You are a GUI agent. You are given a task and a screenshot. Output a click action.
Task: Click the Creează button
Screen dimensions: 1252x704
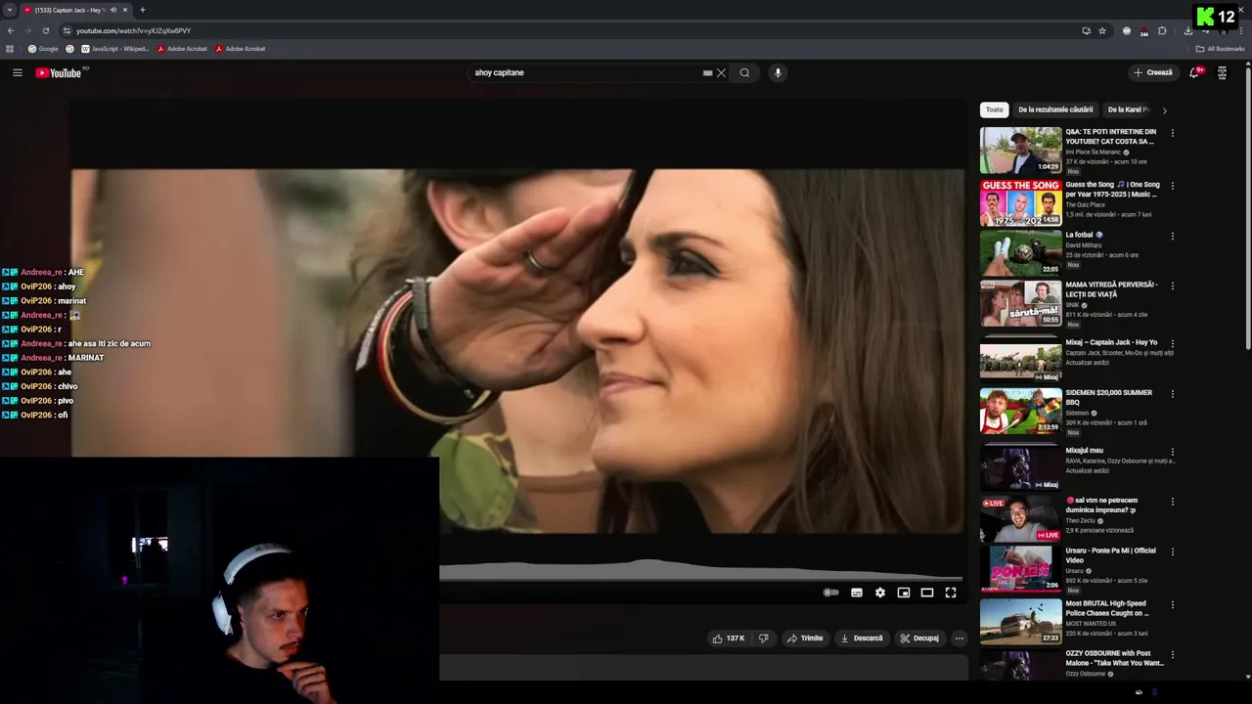coord(1153,72)
